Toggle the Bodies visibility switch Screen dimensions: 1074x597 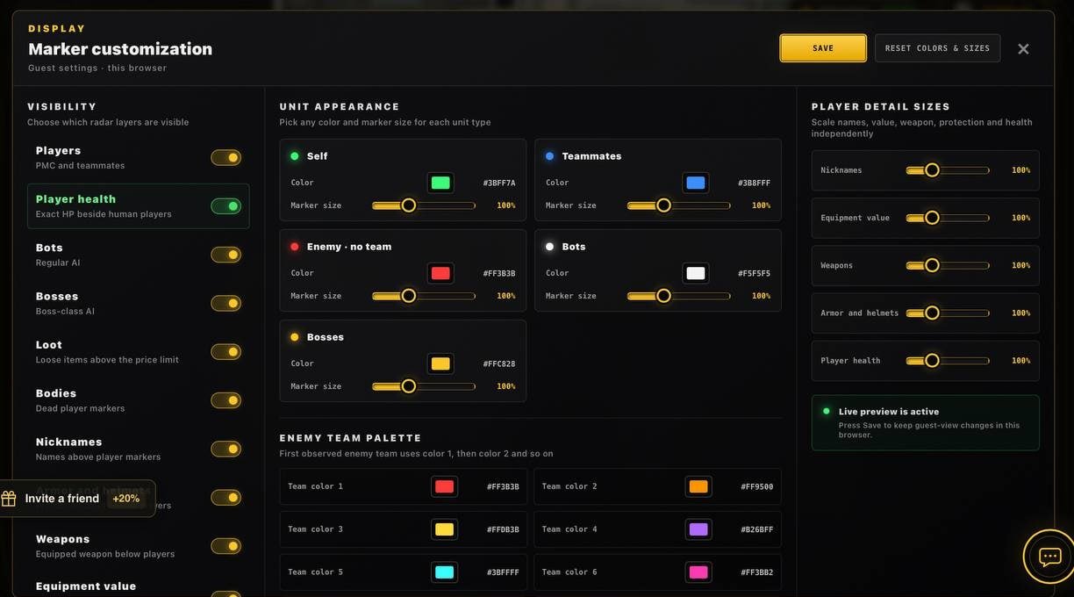(226, 400)
